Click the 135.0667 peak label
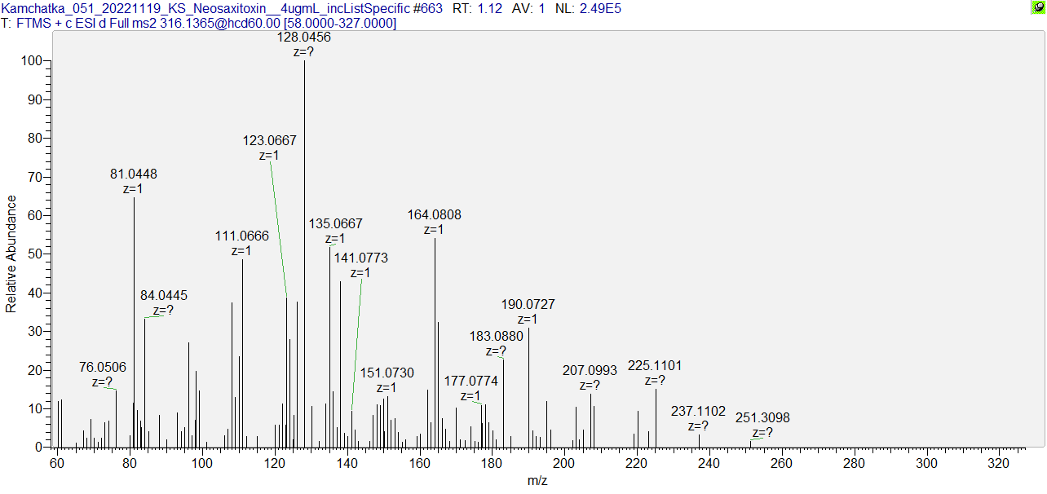This screenshot has width=1047, height=494. (335, 223)
